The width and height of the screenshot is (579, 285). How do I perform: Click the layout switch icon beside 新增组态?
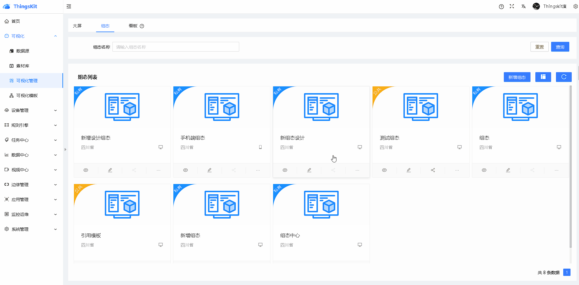point(543,77)
